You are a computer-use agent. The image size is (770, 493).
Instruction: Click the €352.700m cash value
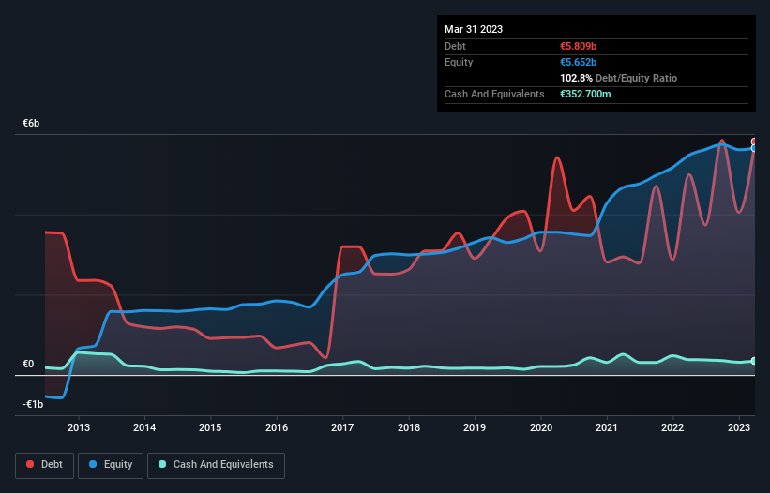click(x=585, y=94)
